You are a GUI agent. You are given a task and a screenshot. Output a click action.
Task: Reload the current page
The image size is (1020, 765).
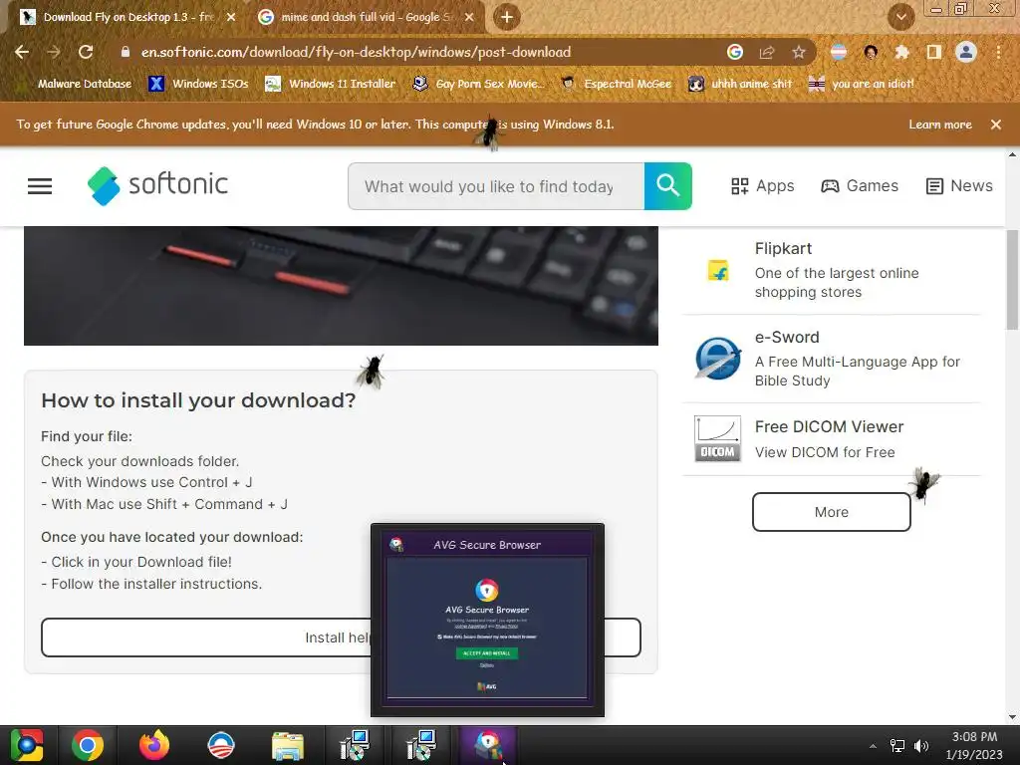click(86, 52)
